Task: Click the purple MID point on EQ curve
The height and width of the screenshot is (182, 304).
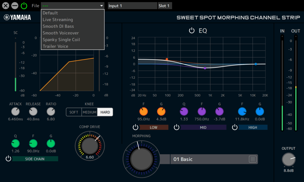Action: coord(205,68)
